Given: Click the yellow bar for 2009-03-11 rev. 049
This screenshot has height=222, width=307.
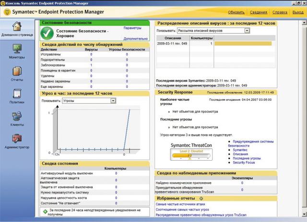Looking at the screenshot, I should pyautogui.click(x=243, y=44).
